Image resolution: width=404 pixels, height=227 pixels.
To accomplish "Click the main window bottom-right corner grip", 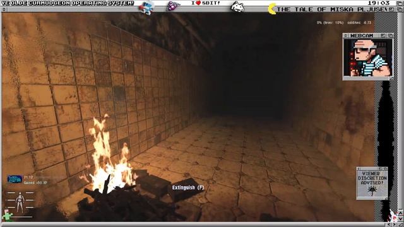I will point(401,224).
